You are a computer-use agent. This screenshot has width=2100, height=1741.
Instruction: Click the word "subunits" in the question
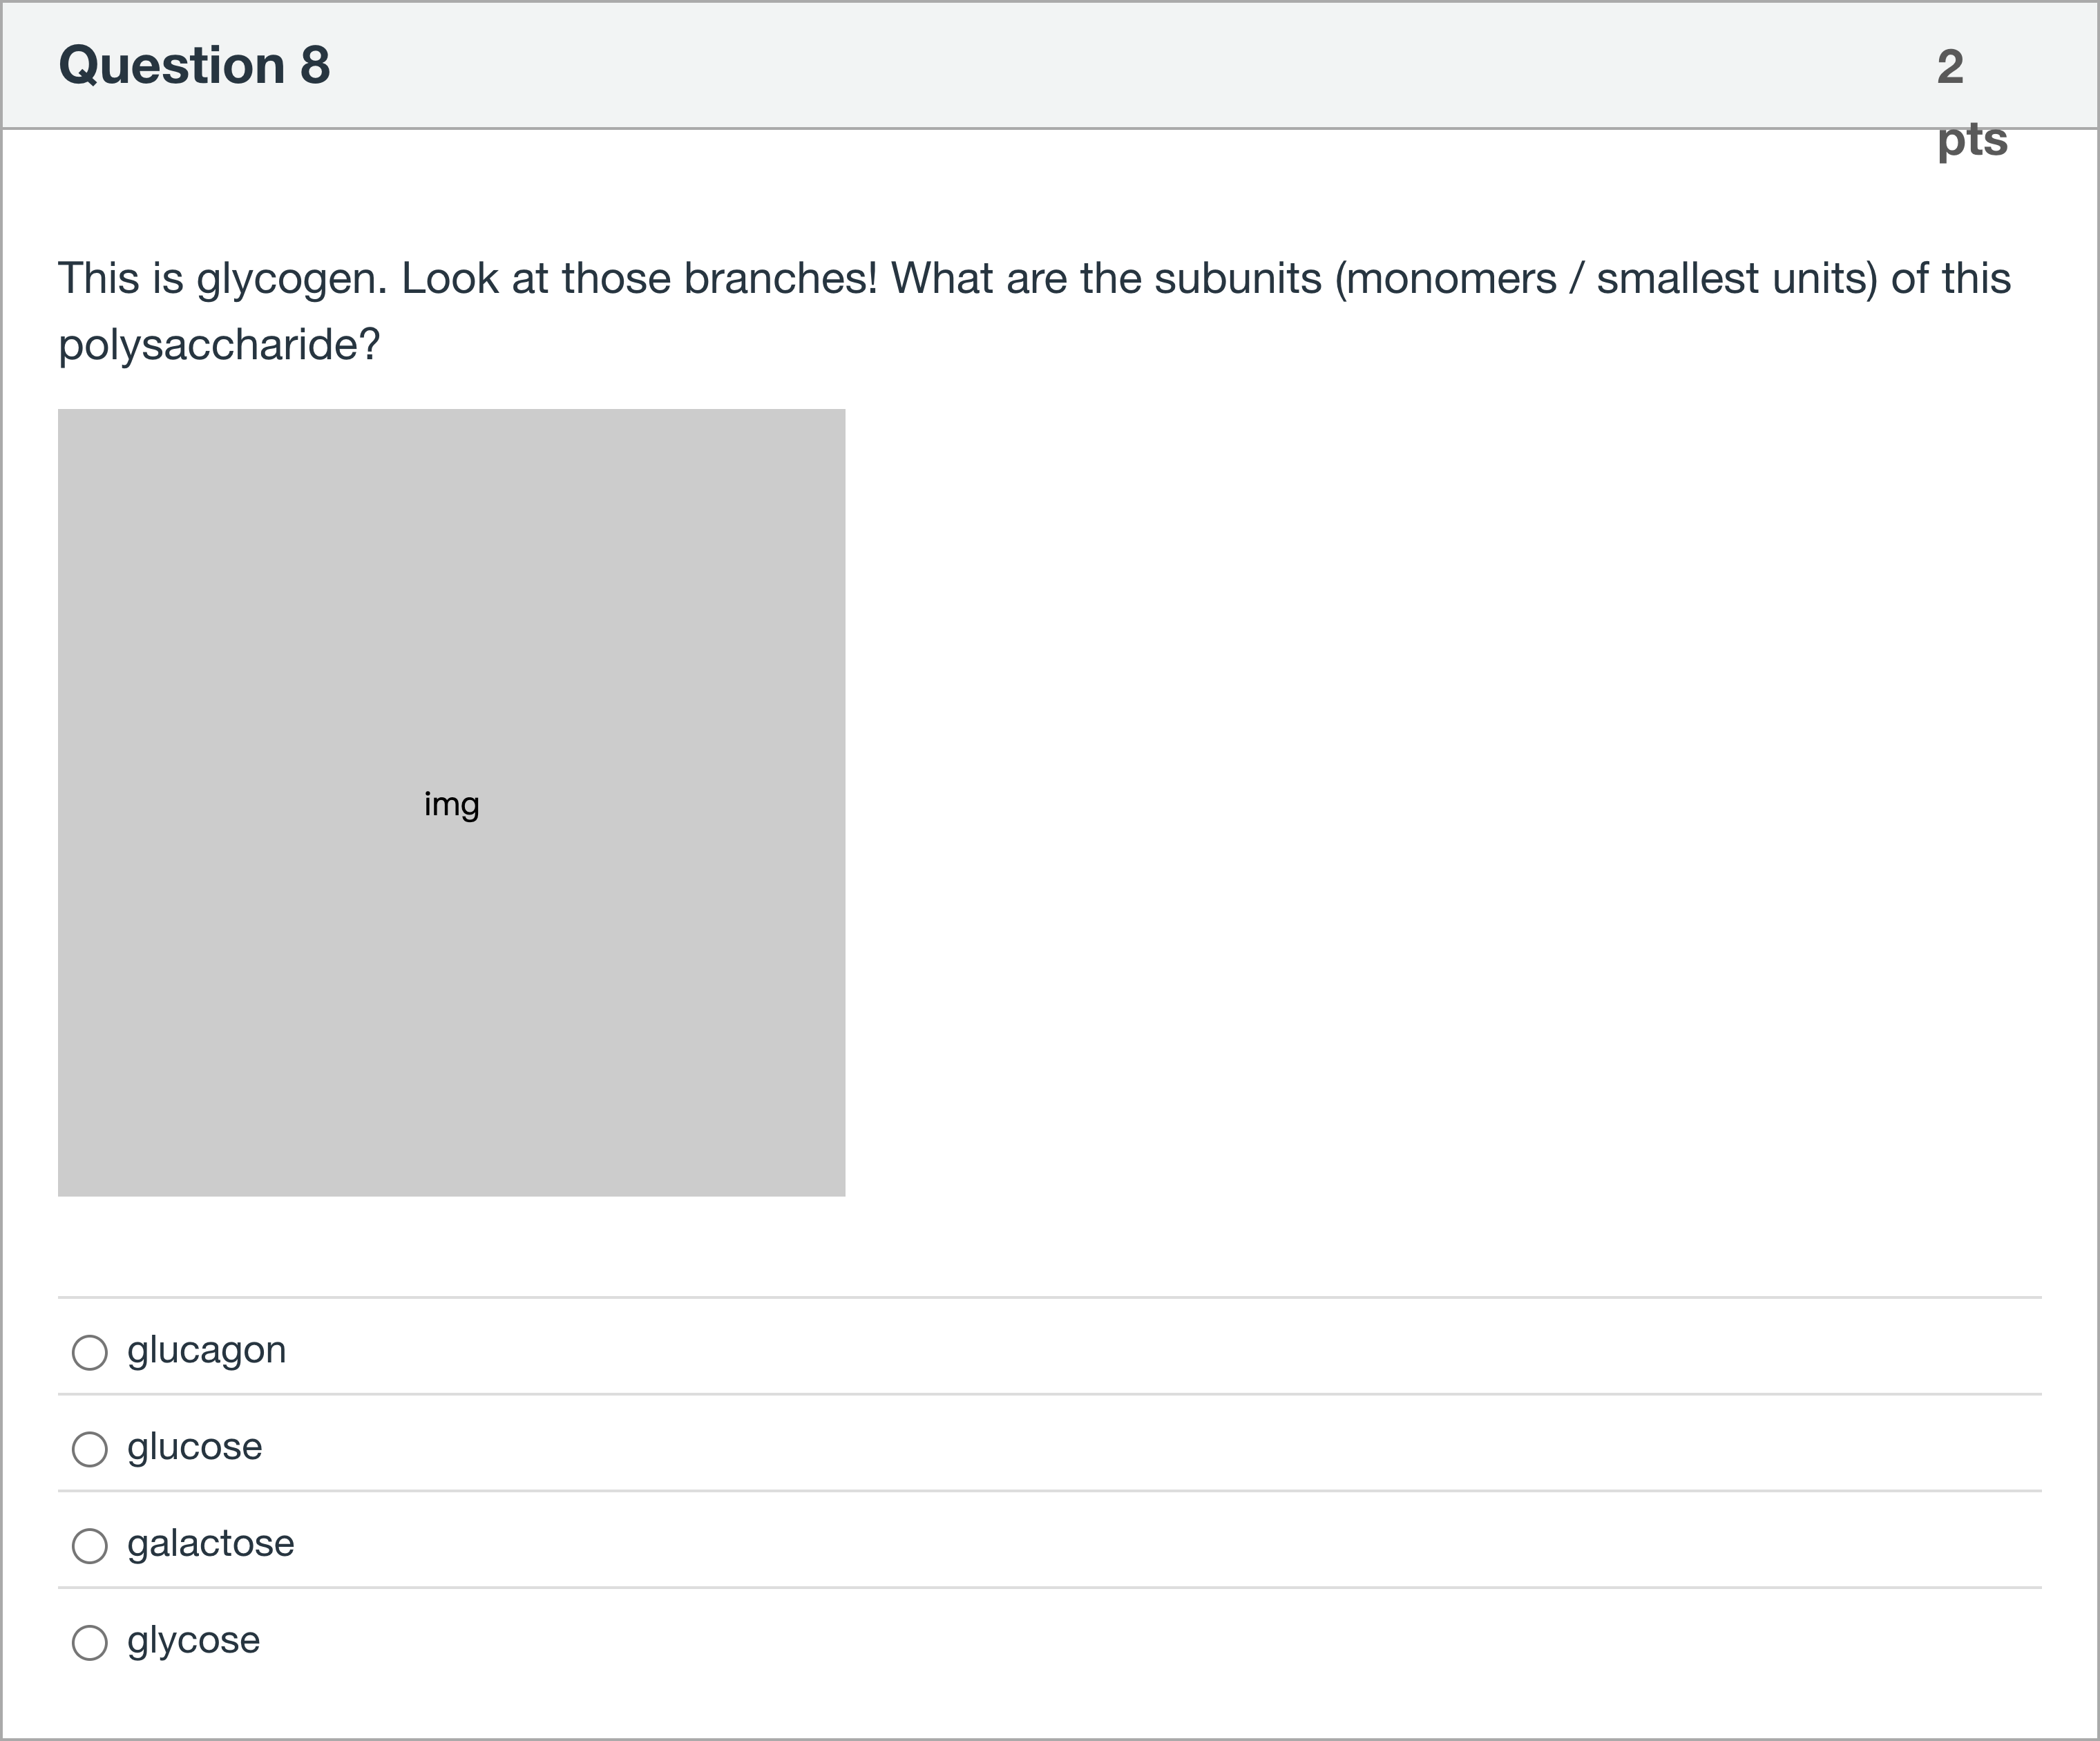coord(1238,279)
